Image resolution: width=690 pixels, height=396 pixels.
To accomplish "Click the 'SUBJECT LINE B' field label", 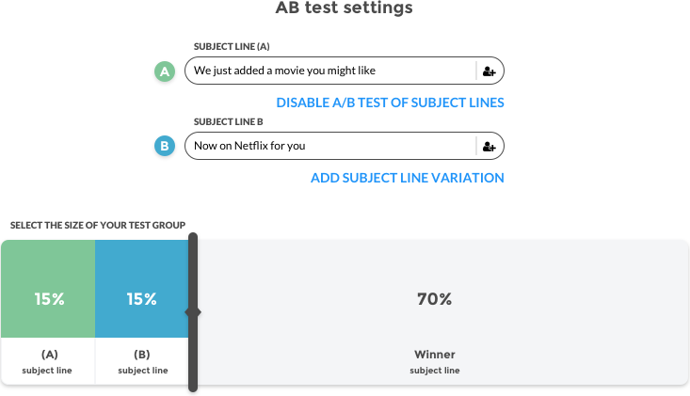I will pyautogui.click(x=228, y=121).
